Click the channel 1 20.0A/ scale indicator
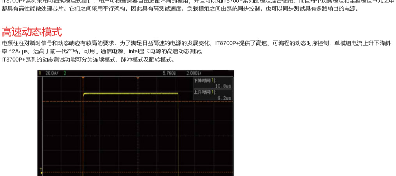 pos(50,73)
